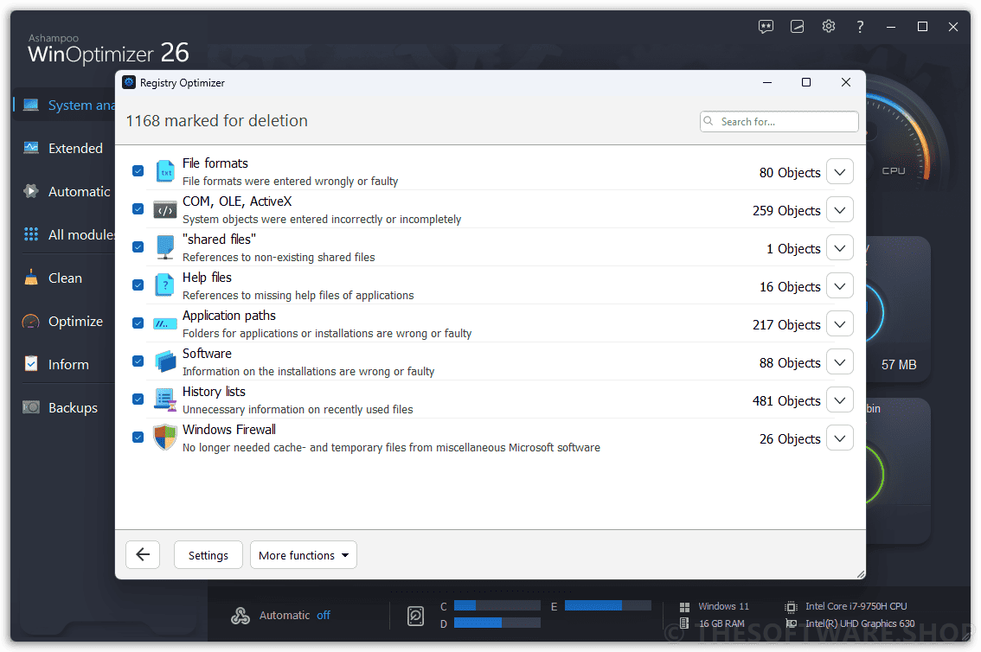The height and width of the screenshot is (652, 981).
Task: Click the D drive usage bar
Action: 497,623
